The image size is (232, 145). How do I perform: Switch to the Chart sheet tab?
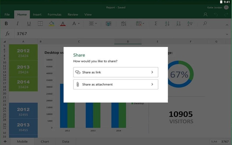pos(45,142)
